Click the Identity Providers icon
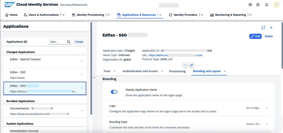This screenshot has height=133, width=283. (x=170, y=15)
